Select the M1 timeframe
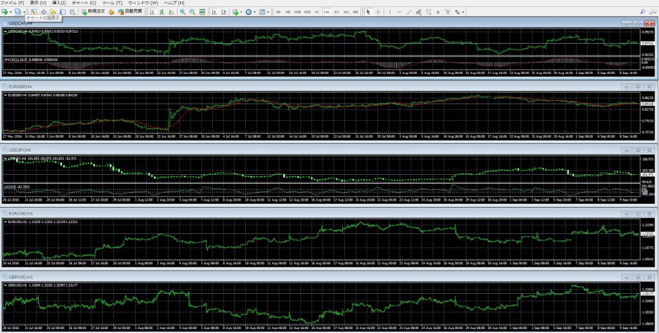The image size is (659, 333). point(278,12)
